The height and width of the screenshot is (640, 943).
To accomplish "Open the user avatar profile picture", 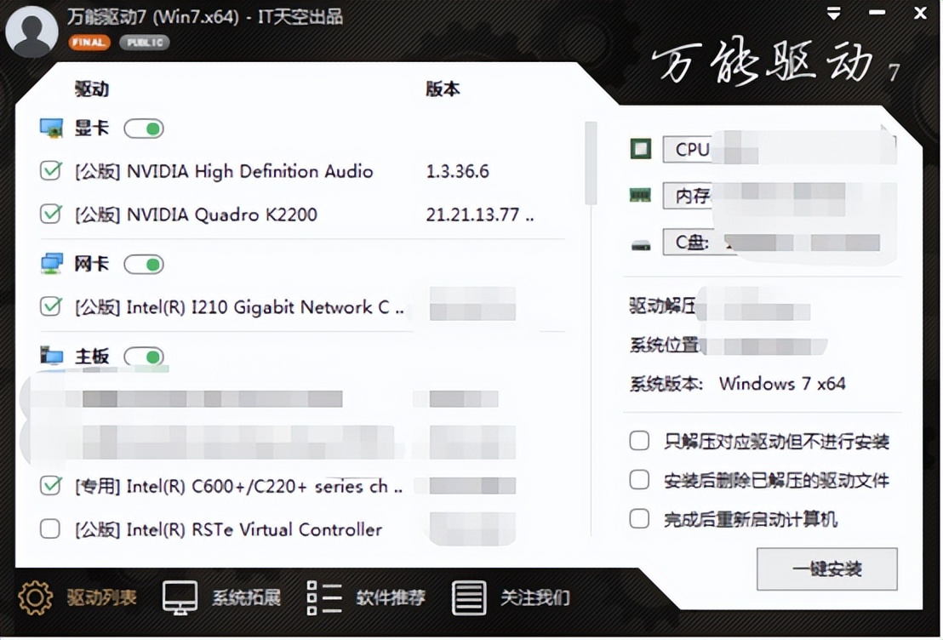I will coord(31,29).
